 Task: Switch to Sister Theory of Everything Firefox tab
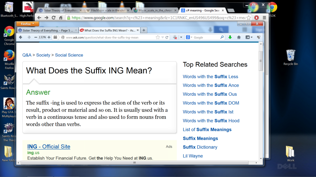(47, 30)
